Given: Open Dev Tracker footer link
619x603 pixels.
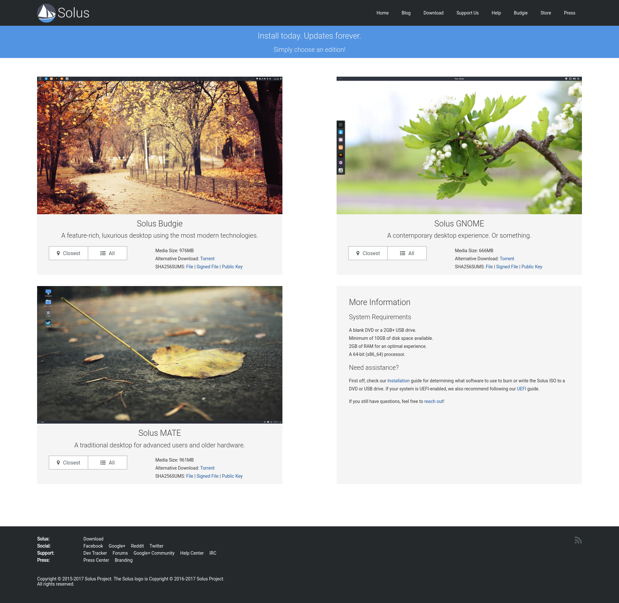Looking at the screenshot, I should coord(95,553).
